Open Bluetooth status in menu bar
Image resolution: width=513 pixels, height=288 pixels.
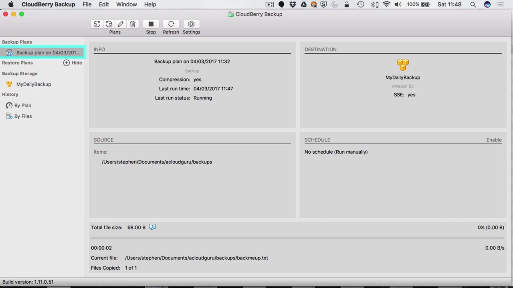pyautogui.click(x=374, y=4)
